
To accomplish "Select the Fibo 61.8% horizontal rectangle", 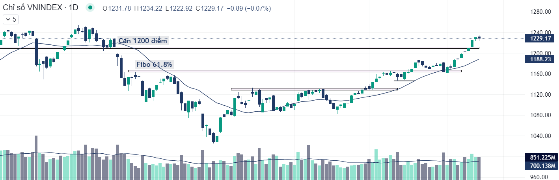I will point(294,71).
